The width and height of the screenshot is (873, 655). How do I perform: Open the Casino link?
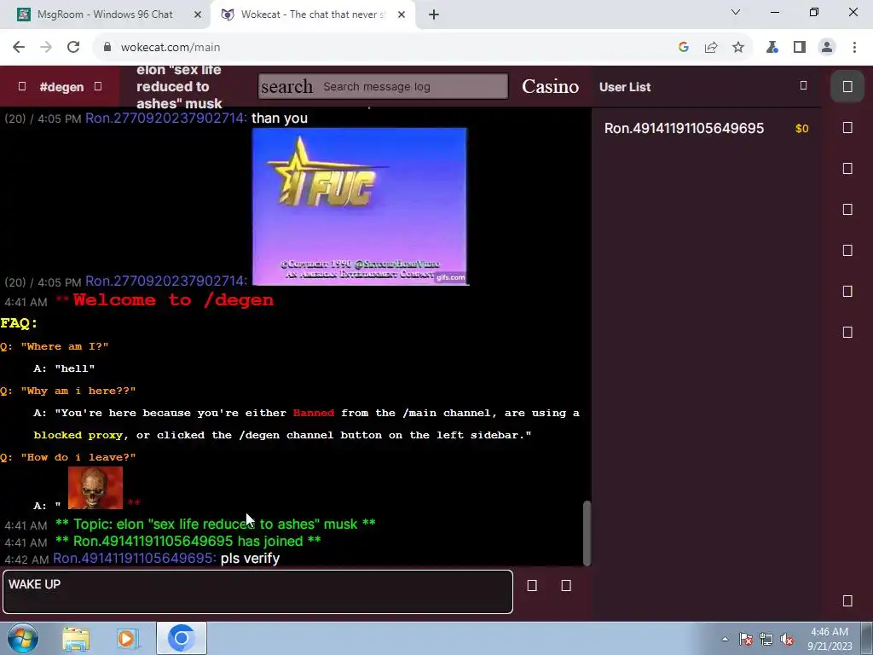[550, 86]
